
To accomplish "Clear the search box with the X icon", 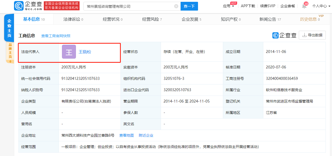I will pos(176,6).
